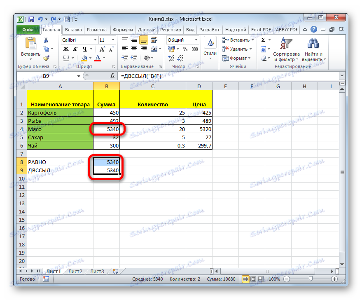362x300 pixels.
Task: Switch to sheet Лист3
Action: [97, 272]
